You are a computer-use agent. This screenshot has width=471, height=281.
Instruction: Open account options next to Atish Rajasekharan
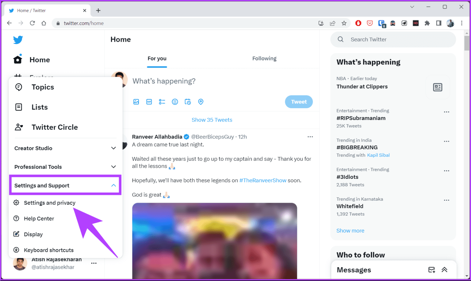(94, 263)
